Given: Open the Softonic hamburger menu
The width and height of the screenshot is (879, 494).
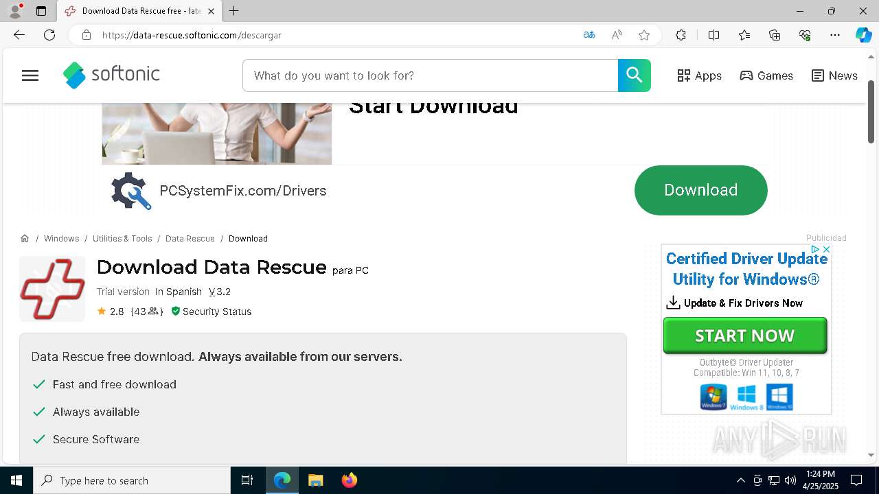Looking at the screenshot, I should [30, 75].
